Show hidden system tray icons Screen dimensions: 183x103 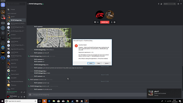click(165, 101)
